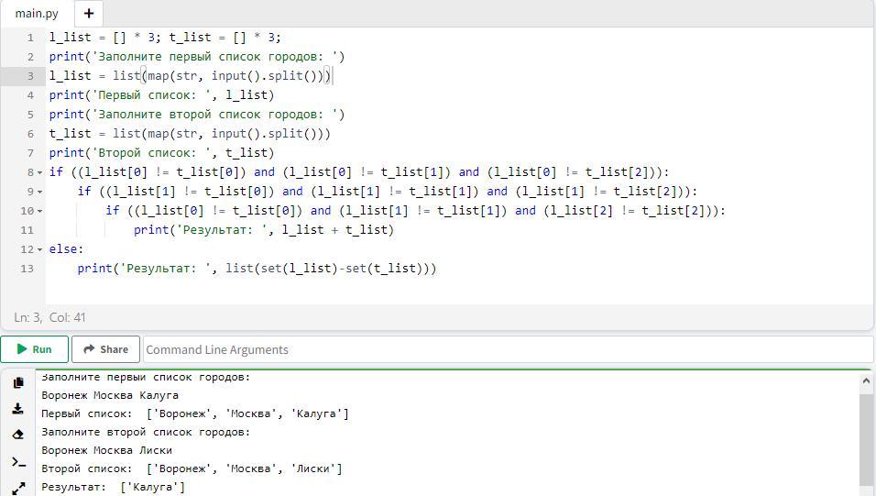Click line number 13 in gutter
This screenshot has width=876, height=496.
pos(27,269)
